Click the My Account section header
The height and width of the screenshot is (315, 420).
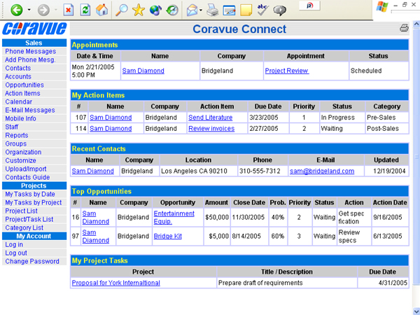[34, 236]
